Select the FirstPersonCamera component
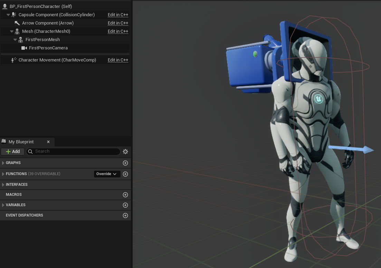Viewport: 381px width, 268px height. pyautogui.click(x=48, y=48)
